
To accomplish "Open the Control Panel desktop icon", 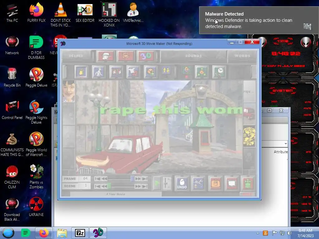I will pos(12,110).
